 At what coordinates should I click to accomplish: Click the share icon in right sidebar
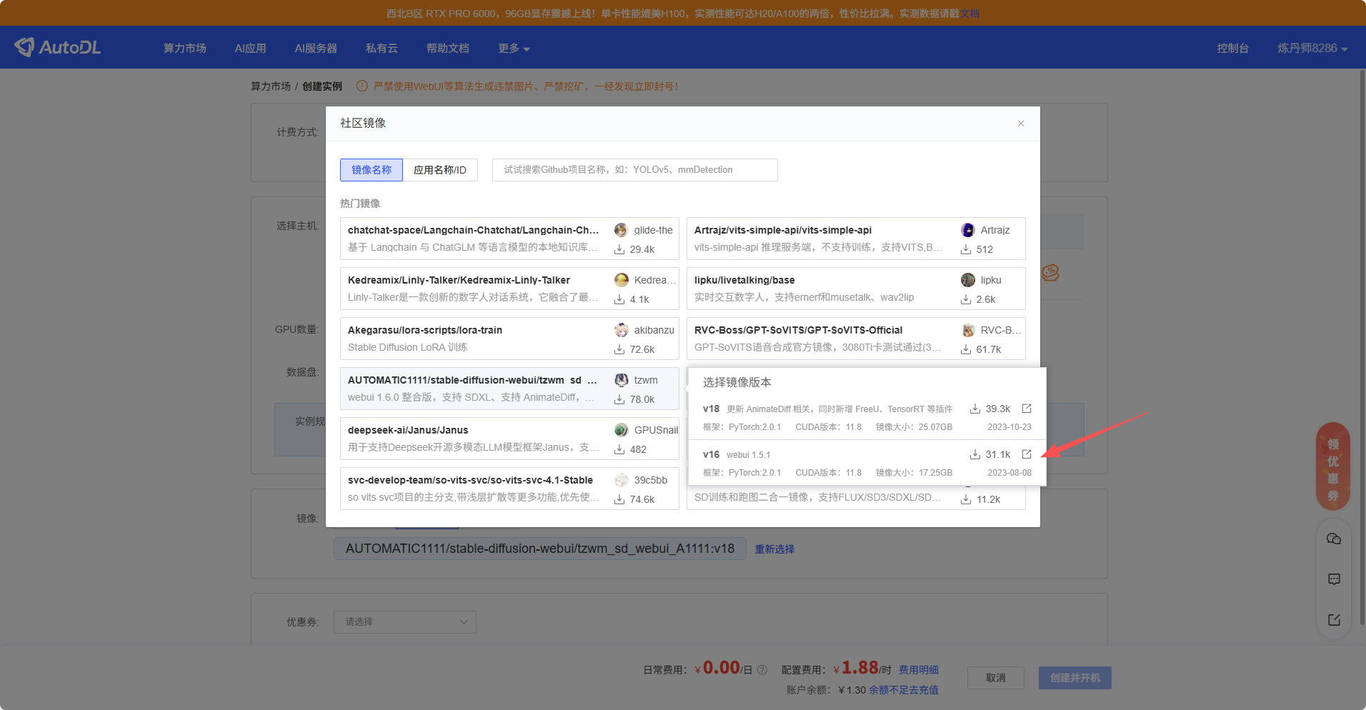[x=1333, y=620]
